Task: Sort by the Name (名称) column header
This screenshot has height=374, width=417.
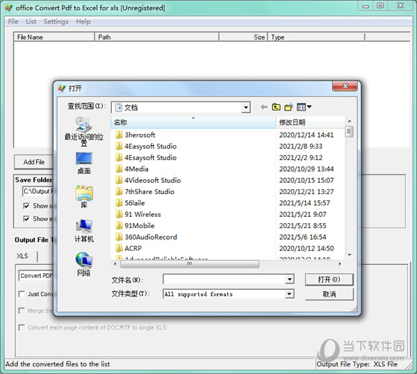Action: 193,122
